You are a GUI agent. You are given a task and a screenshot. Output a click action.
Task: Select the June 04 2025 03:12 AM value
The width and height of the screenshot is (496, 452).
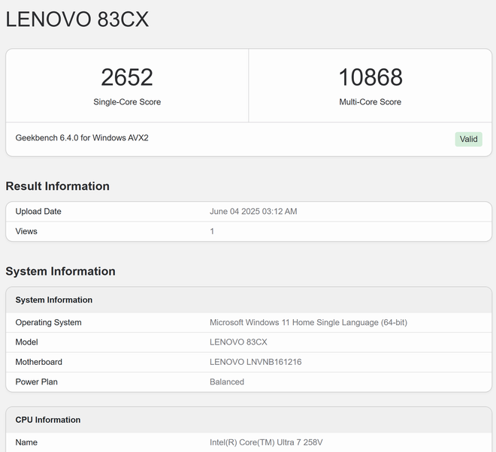[x=253, y=211]
